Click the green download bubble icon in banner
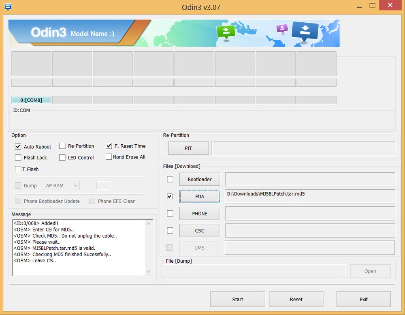Viewport: 405px width, 315px height. [226, 32]
